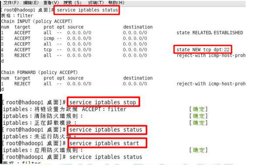Image resolution: width=277 pixels, height=165 pixels.
Task: Click 'reject-with icmp-host-proh' in FORWARD chain
Action: click(211, 84)
